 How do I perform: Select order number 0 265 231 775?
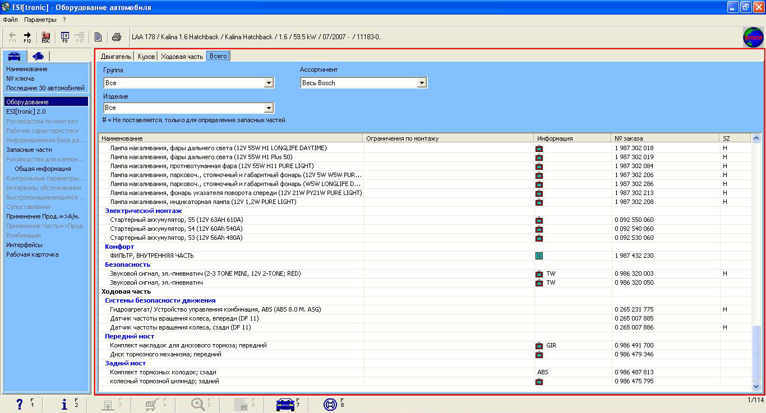(x=634, y=309)
